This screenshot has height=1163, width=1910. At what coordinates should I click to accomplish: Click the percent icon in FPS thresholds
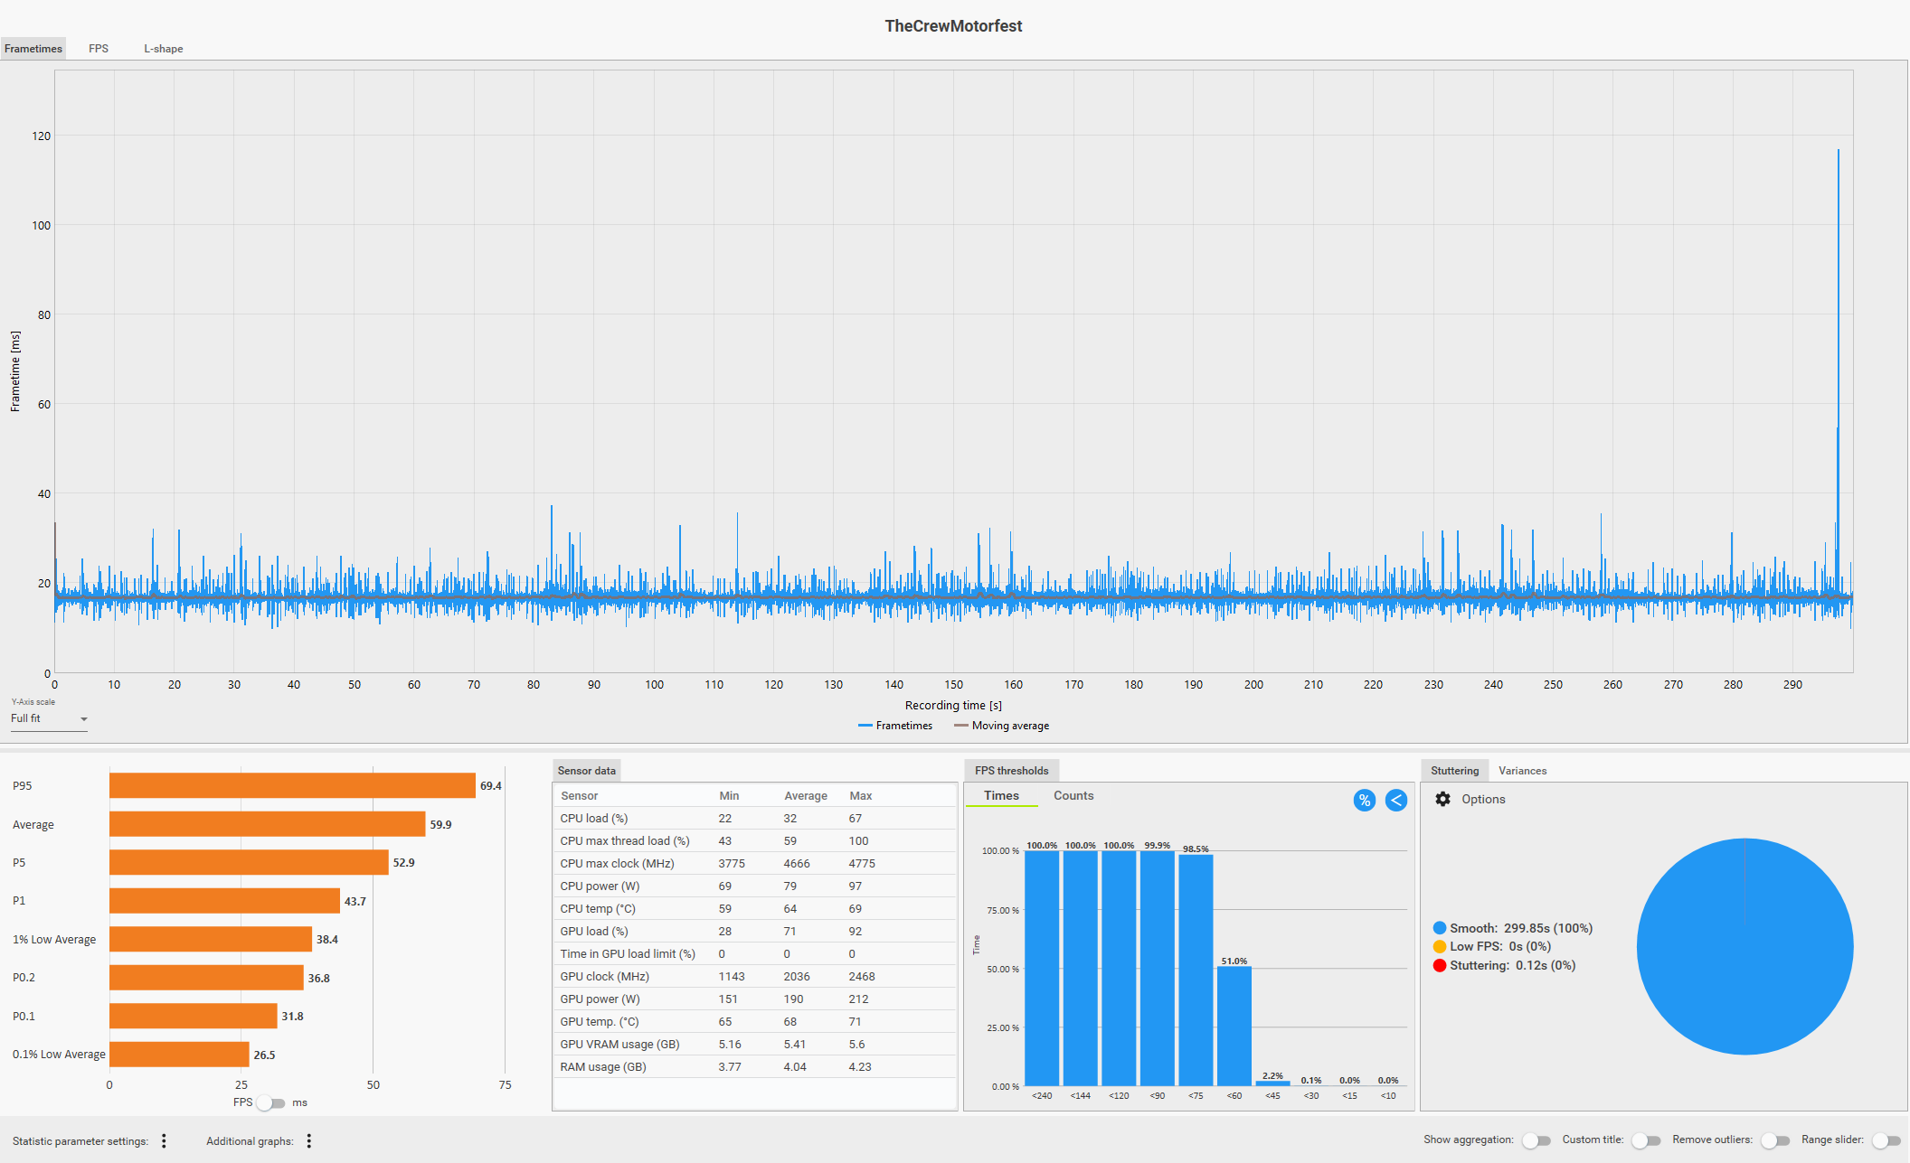[x=1364, y=800]
